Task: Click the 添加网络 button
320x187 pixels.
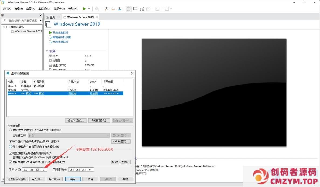Action: tap(76, 120)
